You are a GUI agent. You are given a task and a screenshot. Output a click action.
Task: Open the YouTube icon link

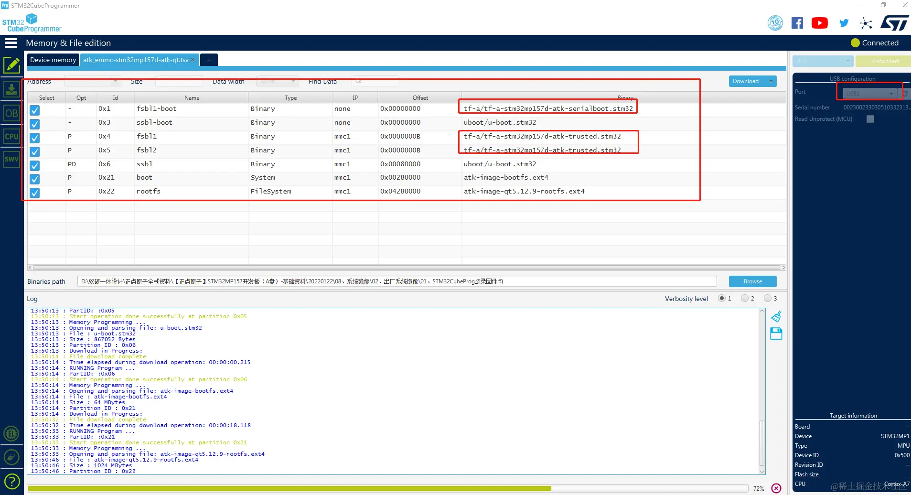[820, 23]
